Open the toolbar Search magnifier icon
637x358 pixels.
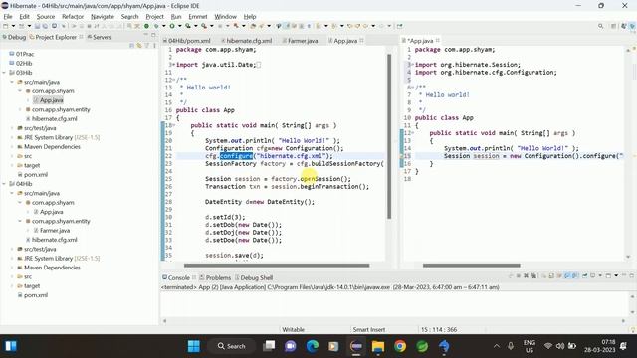click(600, 26)
